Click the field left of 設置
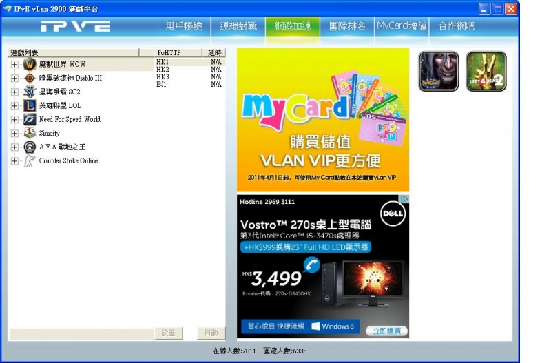551x363 pixels. tap(82, 334)
